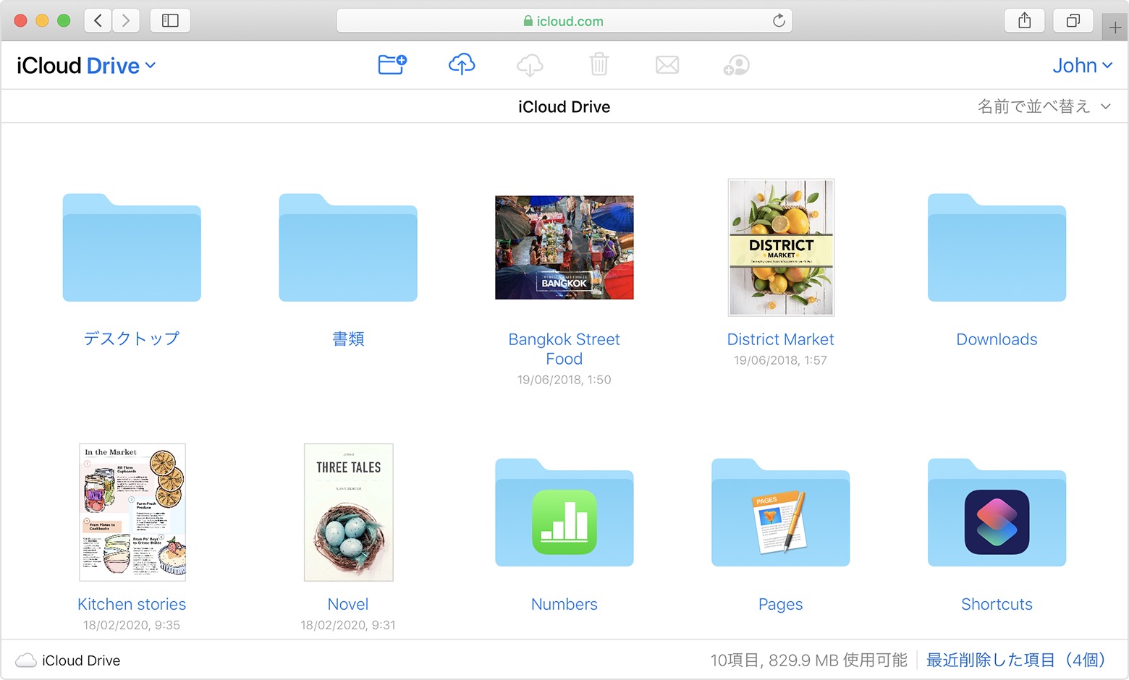
Task: Go forward with Safari forward arrow
Action: 126,20
